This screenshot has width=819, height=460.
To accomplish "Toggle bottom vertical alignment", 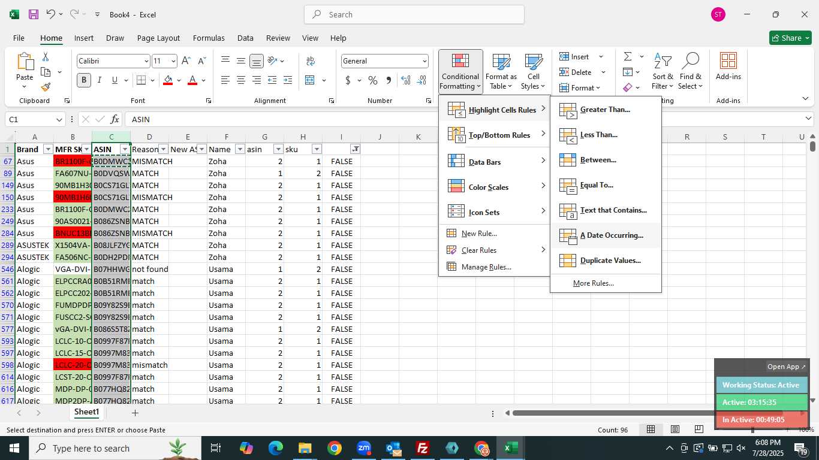I will click(x=257, y=61).
